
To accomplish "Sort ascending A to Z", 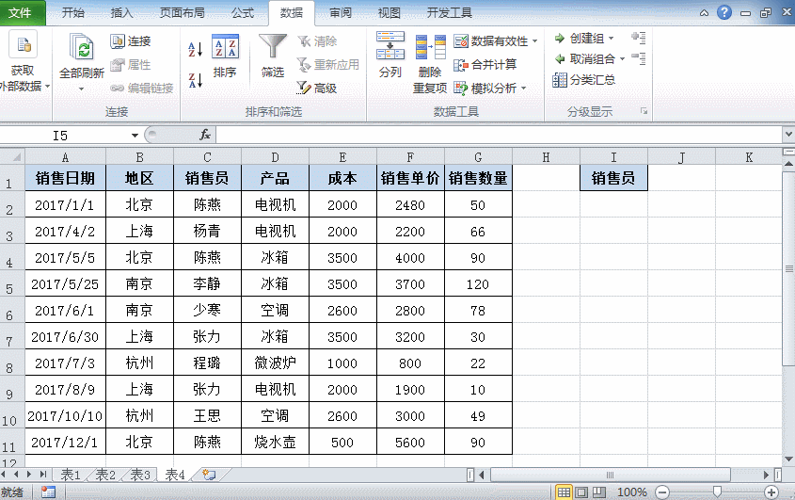I will [196, 49].
